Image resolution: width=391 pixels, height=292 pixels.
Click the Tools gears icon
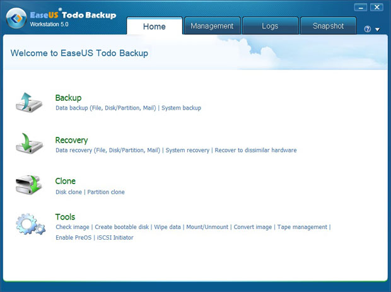(x=30, y=225)
